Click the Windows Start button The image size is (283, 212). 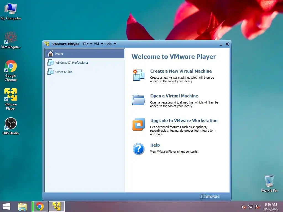click(x=7, y=206)
